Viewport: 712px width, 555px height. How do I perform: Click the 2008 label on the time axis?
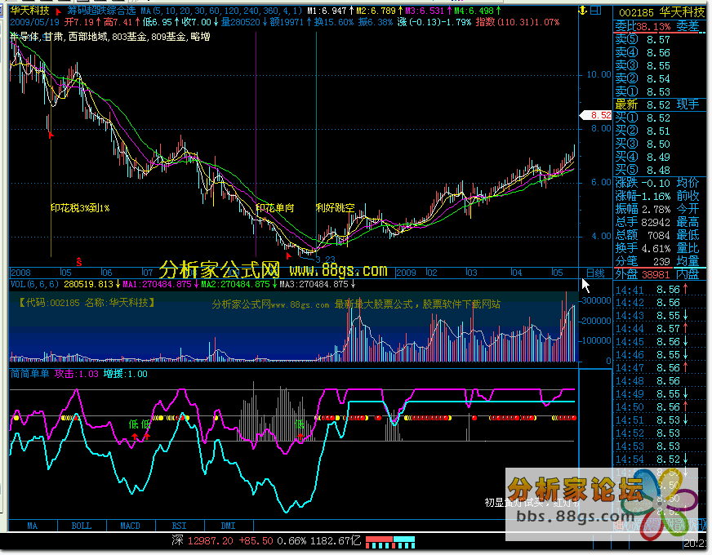click(21, 273)
